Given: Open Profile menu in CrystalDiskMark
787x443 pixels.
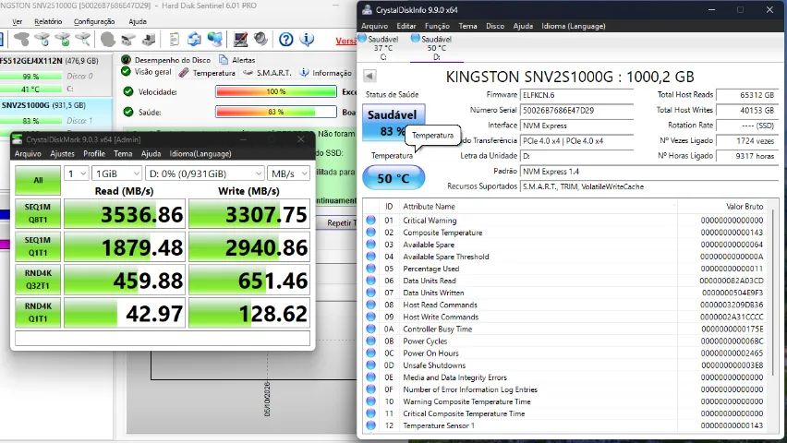Looking at the screenshot, I should [94, 153].
